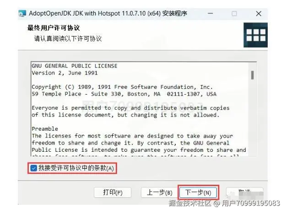Continue with the 下一步(N) button
The image size is (286, 213).
pos(198,192)
